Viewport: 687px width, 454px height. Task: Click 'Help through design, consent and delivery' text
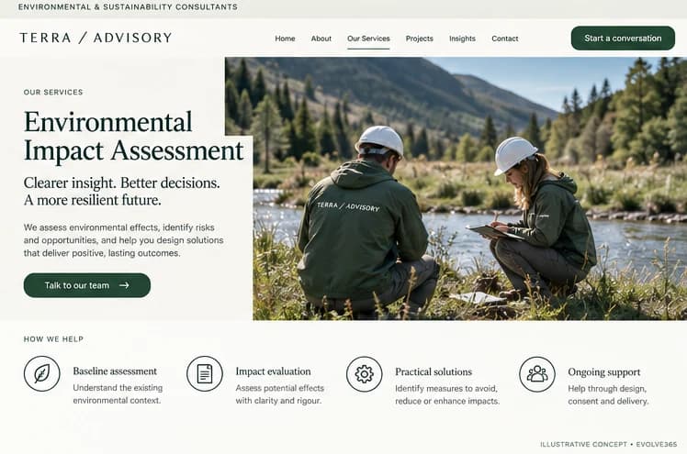pyautogui.click(x=608, y=395)
